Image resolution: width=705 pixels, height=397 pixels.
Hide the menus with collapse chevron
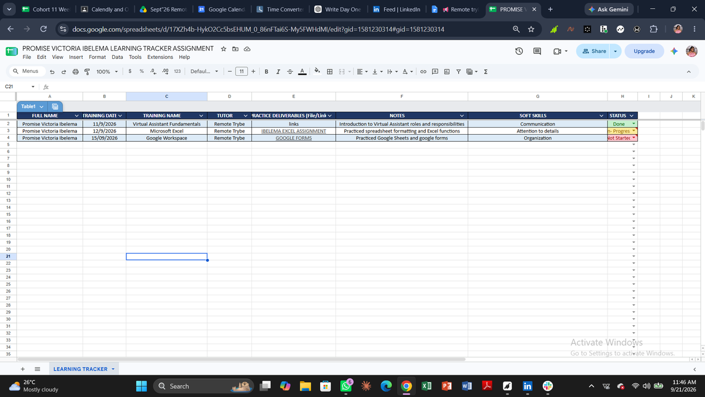coord(687,71)
